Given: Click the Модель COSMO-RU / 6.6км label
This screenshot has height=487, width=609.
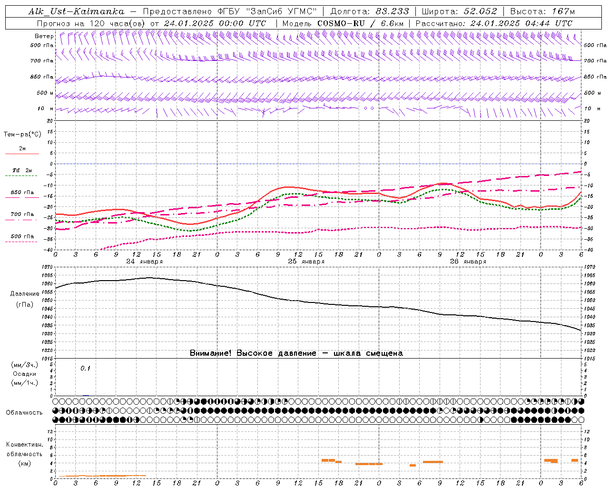Looking at the screenshot, I should [x=343, y=23].
